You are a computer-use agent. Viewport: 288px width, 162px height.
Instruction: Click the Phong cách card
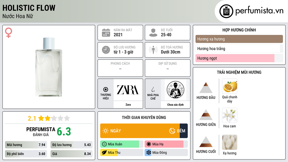click(120, 68)
